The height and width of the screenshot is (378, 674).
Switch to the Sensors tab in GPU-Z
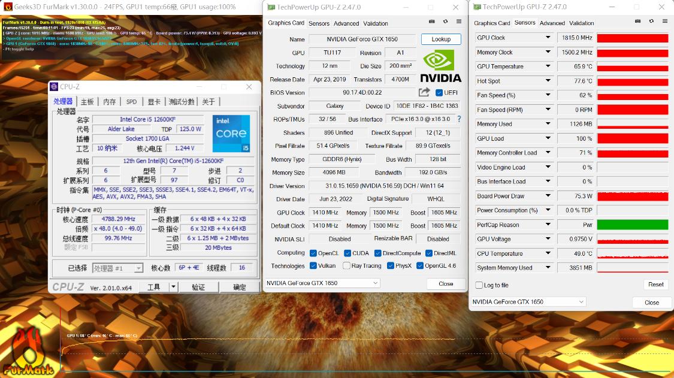319,23
